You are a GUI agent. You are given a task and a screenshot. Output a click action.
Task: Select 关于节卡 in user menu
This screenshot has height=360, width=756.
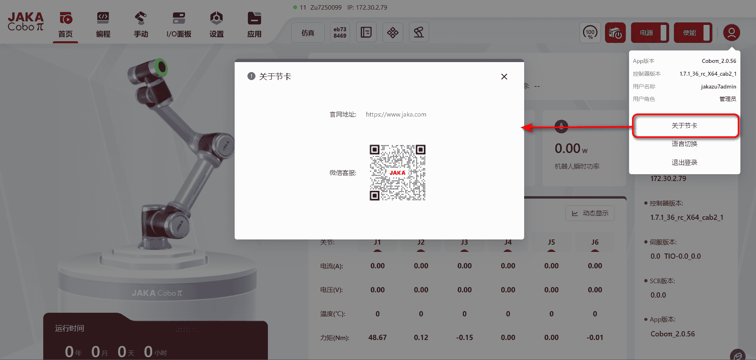(685, 126)
